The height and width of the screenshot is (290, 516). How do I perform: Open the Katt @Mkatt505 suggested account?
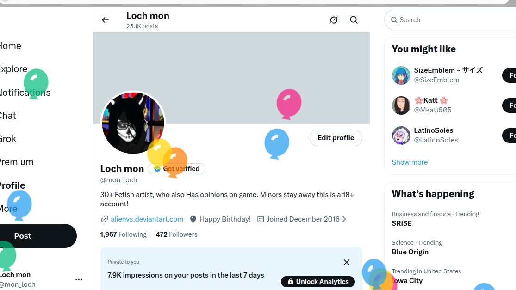click(x=432, y=105)
